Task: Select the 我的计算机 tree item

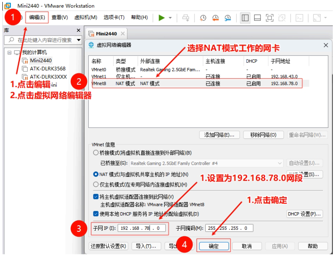Action: pos(34,52)
